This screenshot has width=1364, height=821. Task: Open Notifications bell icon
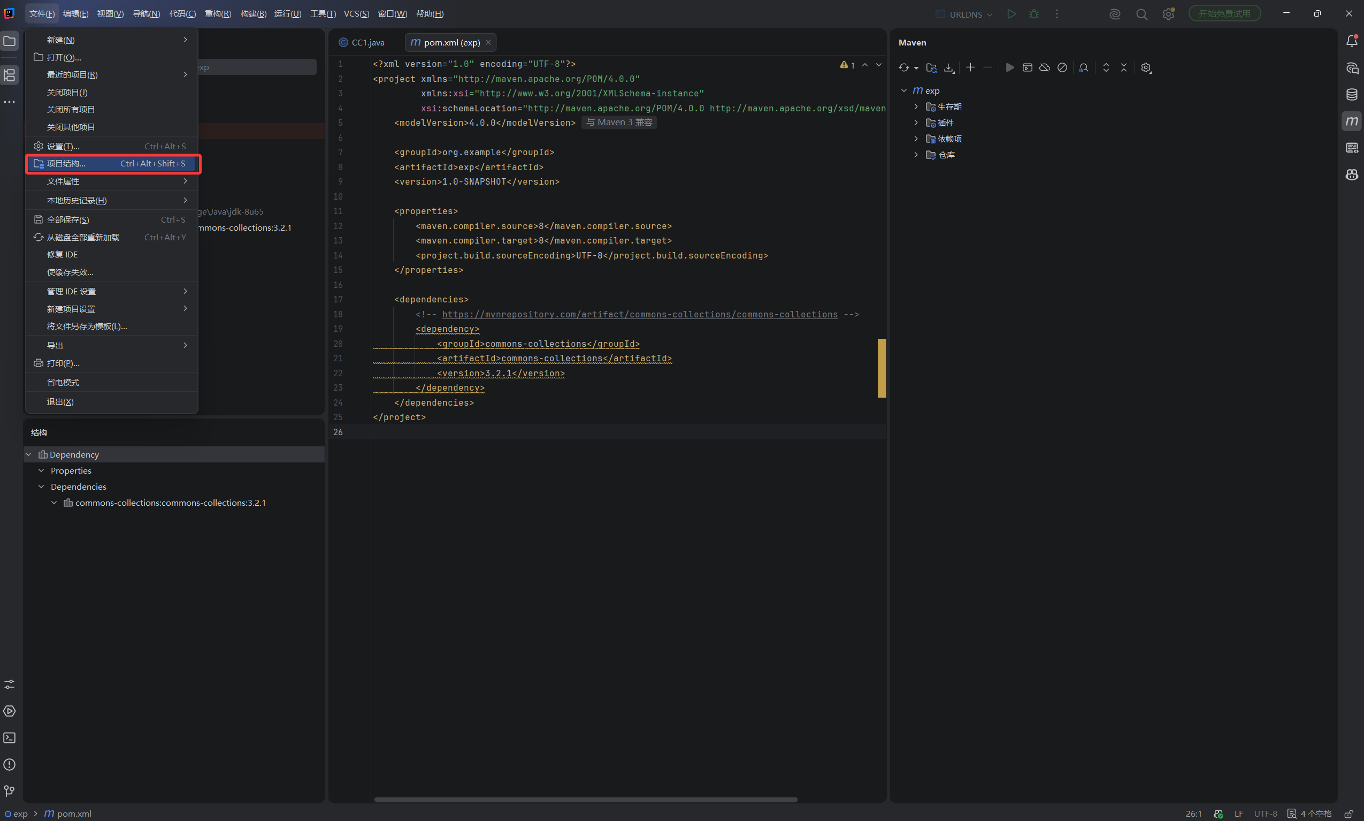[x=1351, y=41]
